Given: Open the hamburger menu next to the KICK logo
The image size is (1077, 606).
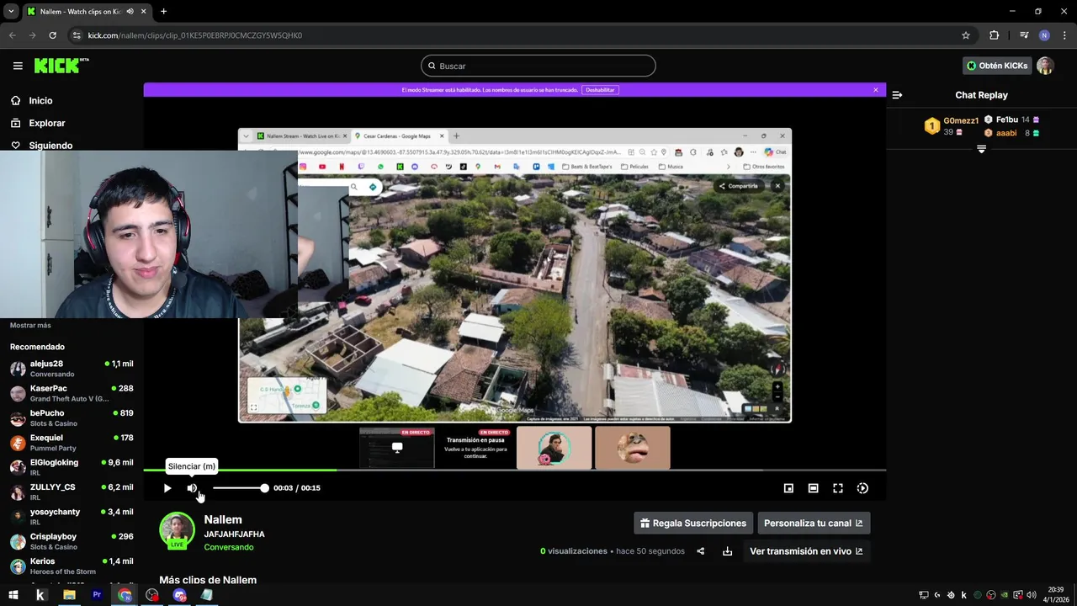Looking at the screenshot, I should tap(18, 66).
